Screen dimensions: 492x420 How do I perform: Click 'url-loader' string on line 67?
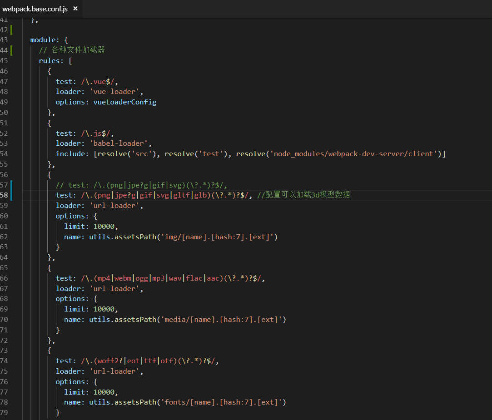click(x=114, y=289)
